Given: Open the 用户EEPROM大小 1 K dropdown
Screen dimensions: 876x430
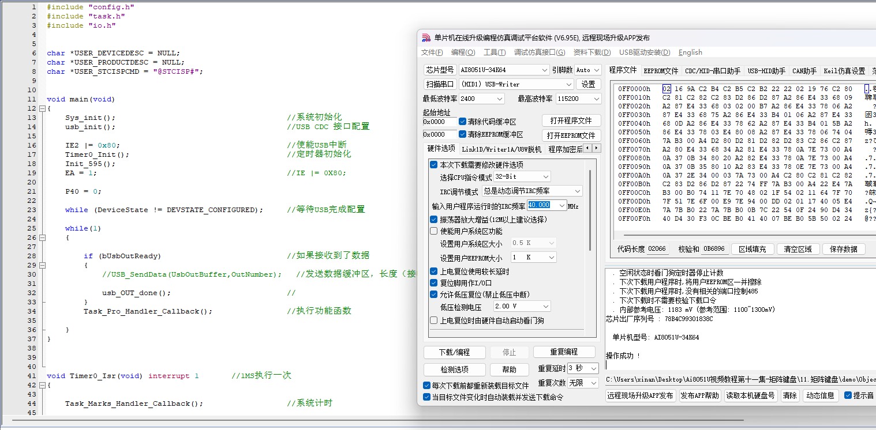Looking at the screenshot, I should point(533,257).
